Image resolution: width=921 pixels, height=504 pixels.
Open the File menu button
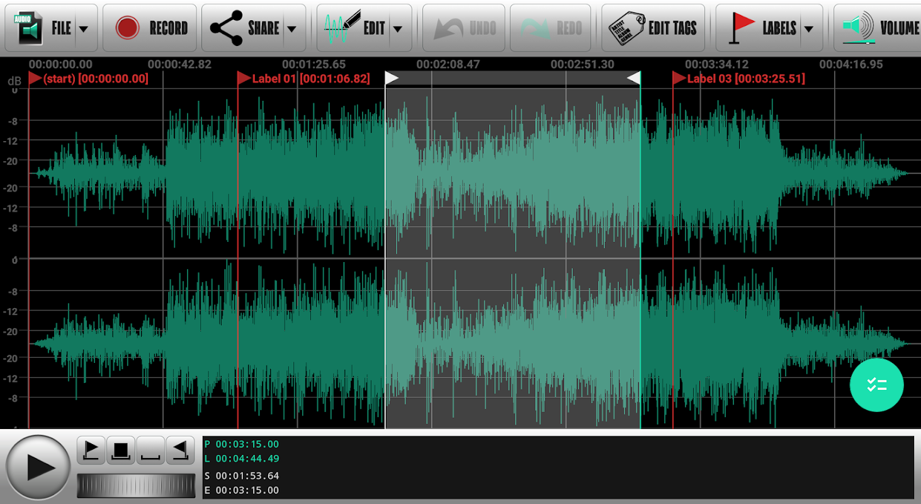[x=51, y=28]
